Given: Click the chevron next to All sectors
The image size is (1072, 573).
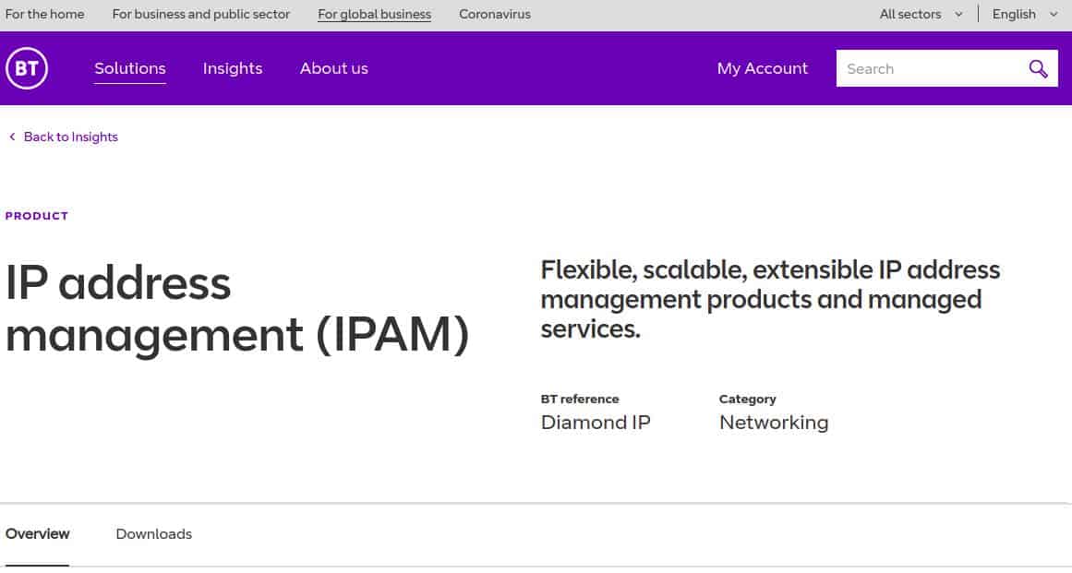Looking at the screenshot, I should [958, 15].
